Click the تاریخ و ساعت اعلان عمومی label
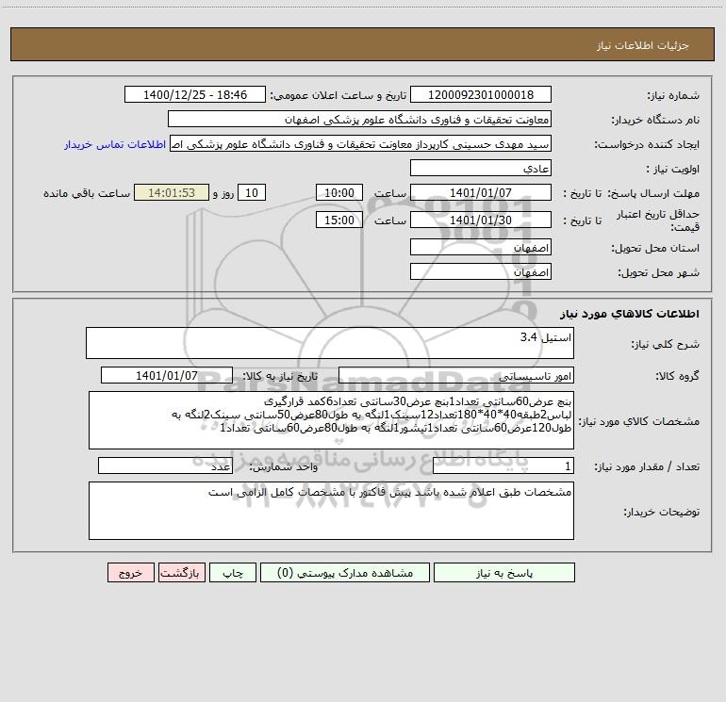 338,95
